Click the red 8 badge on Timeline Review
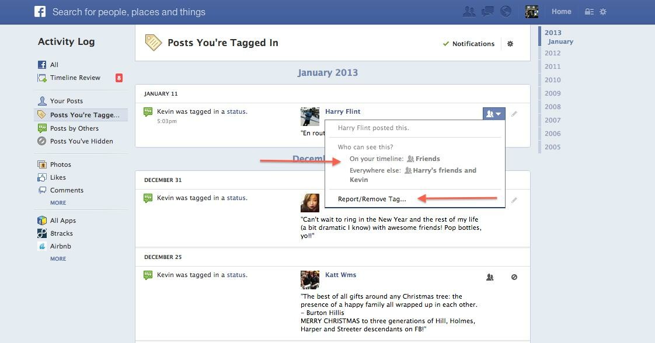This screenshot has width=655, height=343. (119, 78)
